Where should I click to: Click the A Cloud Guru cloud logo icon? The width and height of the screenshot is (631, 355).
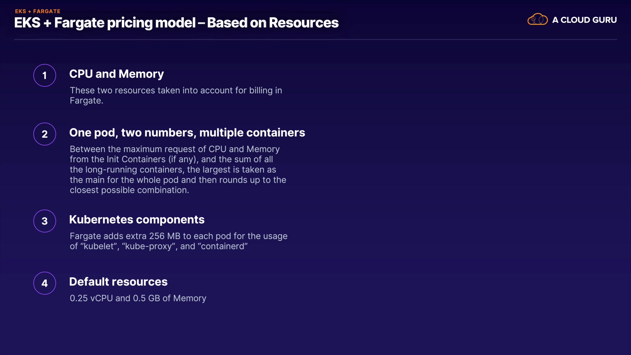(x=537, y=19)
